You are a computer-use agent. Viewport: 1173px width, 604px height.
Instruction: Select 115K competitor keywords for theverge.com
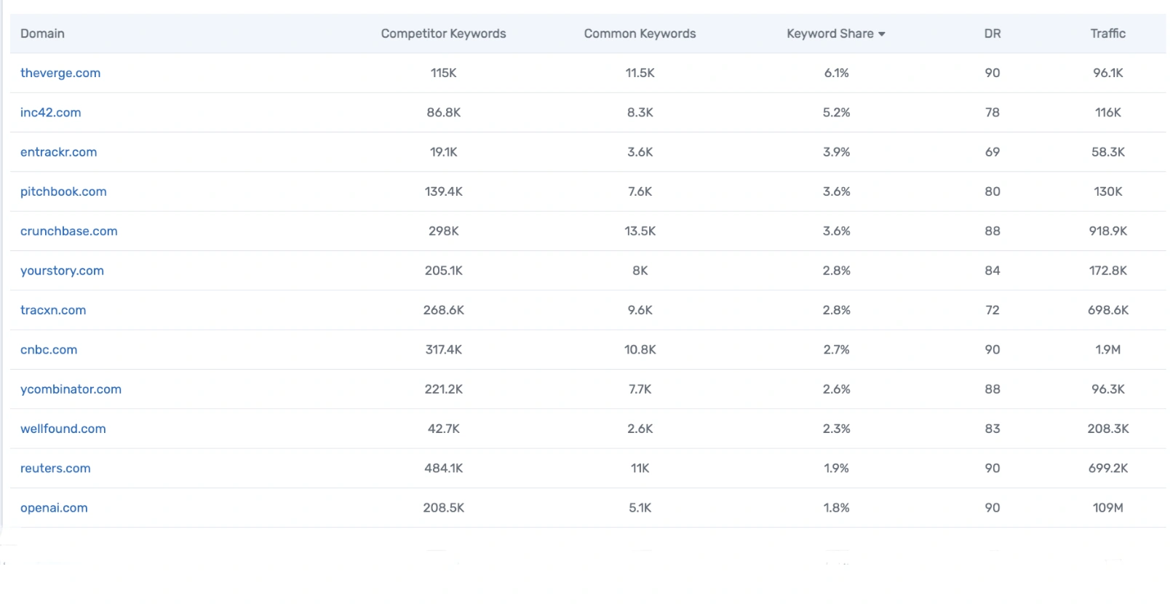[x=443, y=73]
